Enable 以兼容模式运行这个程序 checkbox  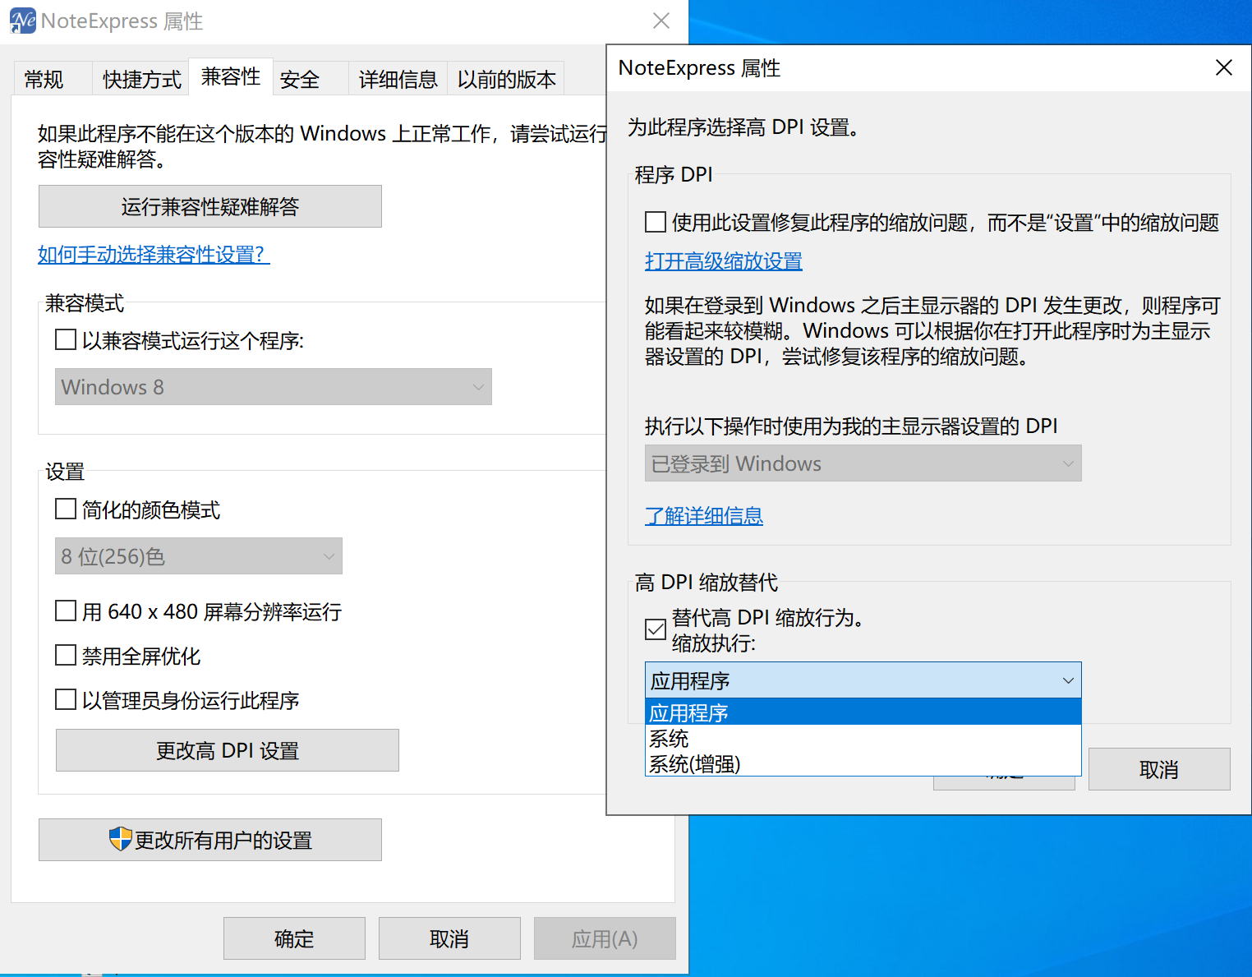[x=66, y=339]
